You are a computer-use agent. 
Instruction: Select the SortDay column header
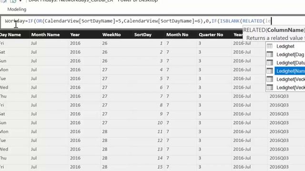coord(143,35)
